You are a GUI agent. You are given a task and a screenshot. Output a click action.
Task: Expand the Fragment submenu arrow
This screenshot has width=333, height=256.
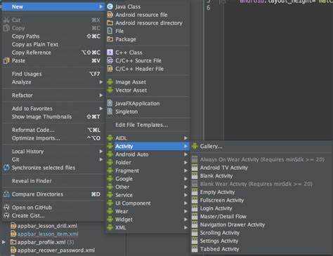(185, 170)
